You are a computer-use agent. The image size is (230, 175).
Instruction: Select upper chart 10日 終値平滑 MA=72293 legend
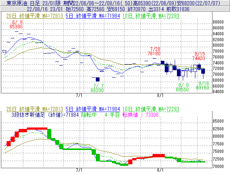[x=151, y=16]
